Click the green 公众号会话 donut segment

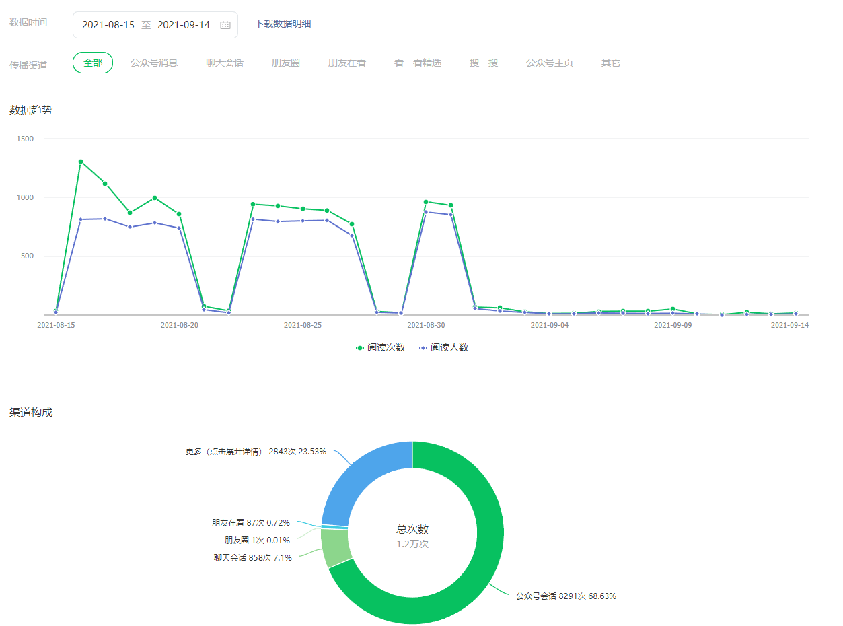point(471,579)
